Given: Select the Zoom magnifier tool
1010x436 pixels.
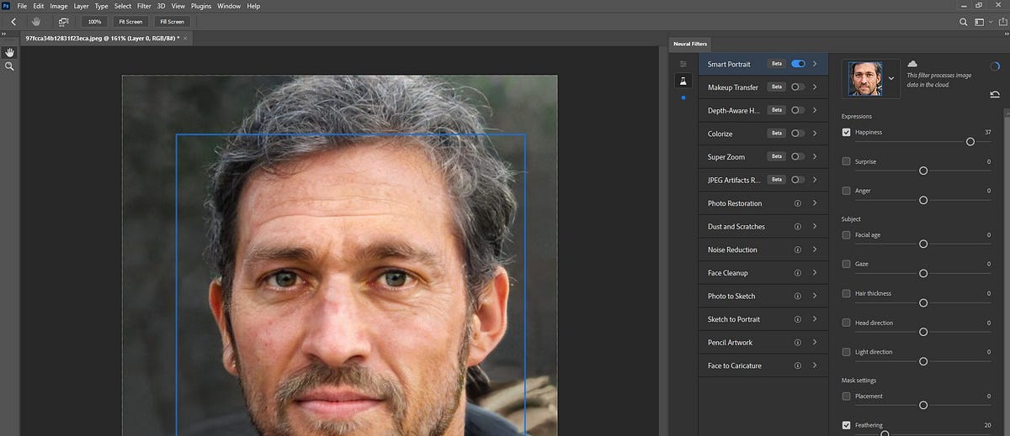Looking at the screenshot, I should (x=9, y=66).
